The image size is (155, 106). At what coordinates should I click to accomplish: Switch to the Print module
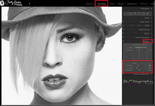(x=144, y=4)
